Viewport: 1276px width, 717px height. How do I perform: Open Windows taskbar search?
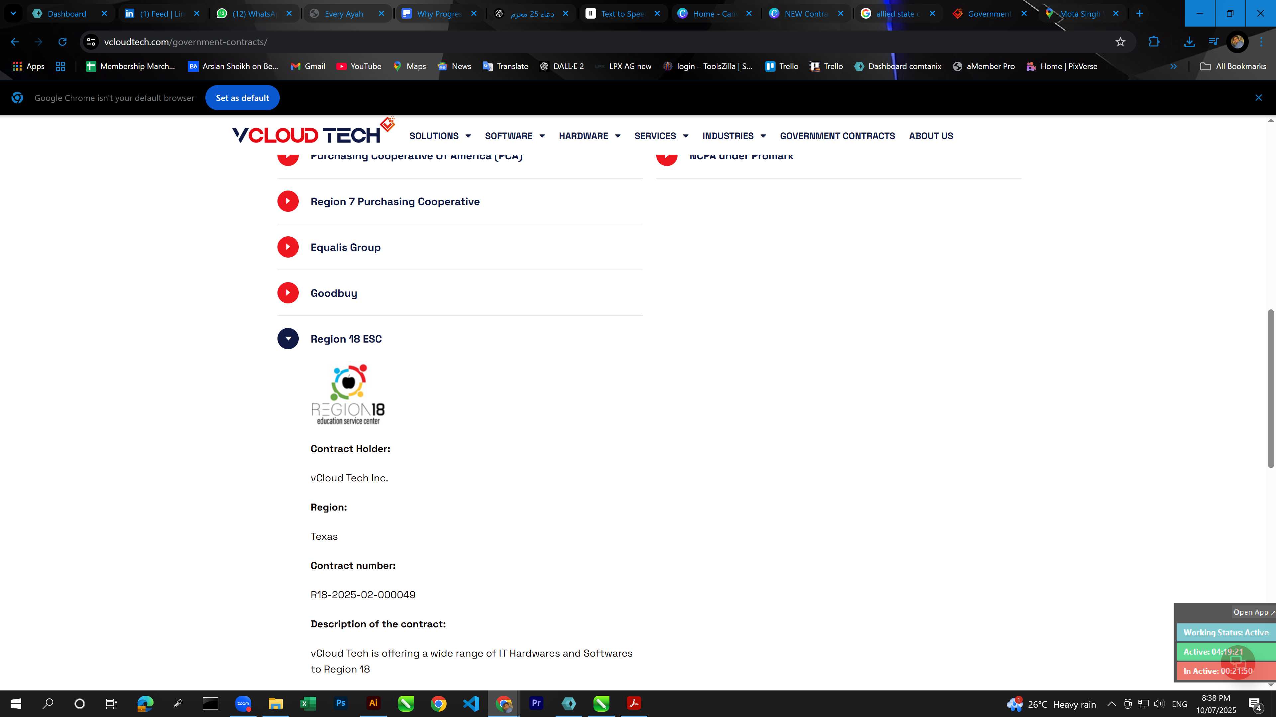click(48, 704)
